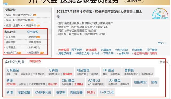Click the 全文>> link

(162, 43)
